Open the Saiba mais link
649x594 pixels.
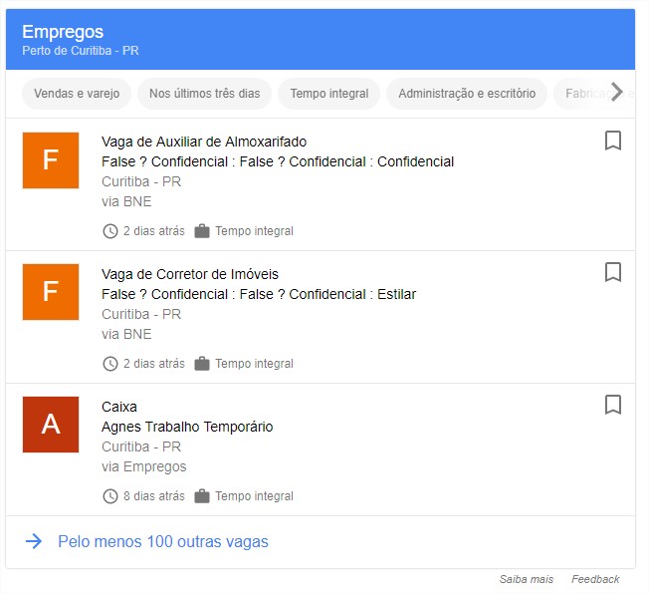pos(527,579)
